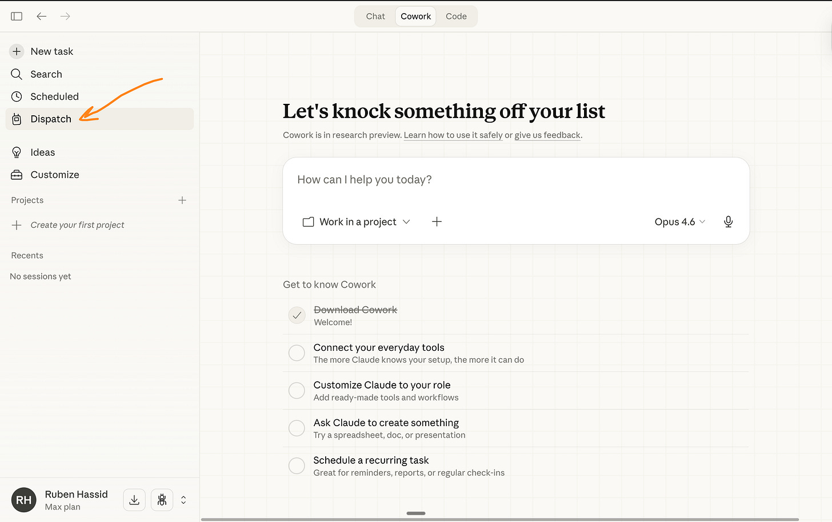Click 'Create your first project'
This screenshot has width=832, height=522.
[x=77, y=225]
